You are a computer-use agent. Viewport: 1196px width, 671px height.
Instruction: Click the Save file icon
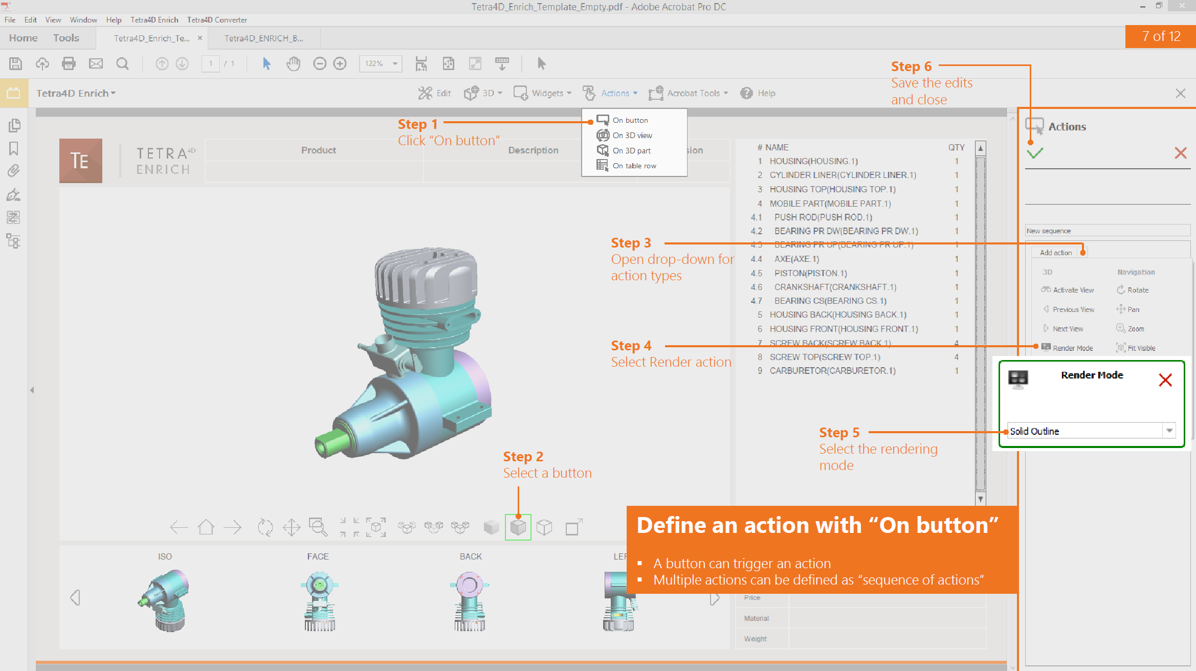[x=15, y=63]
